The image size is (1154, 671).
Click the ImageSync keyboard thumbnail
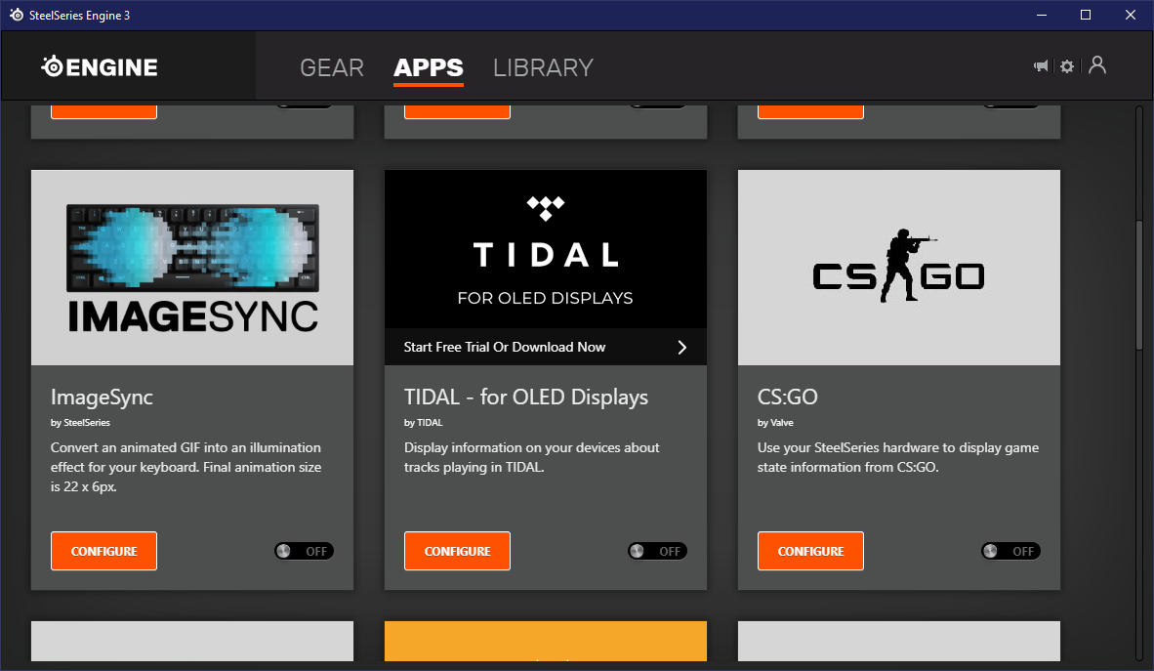(192, 268)
